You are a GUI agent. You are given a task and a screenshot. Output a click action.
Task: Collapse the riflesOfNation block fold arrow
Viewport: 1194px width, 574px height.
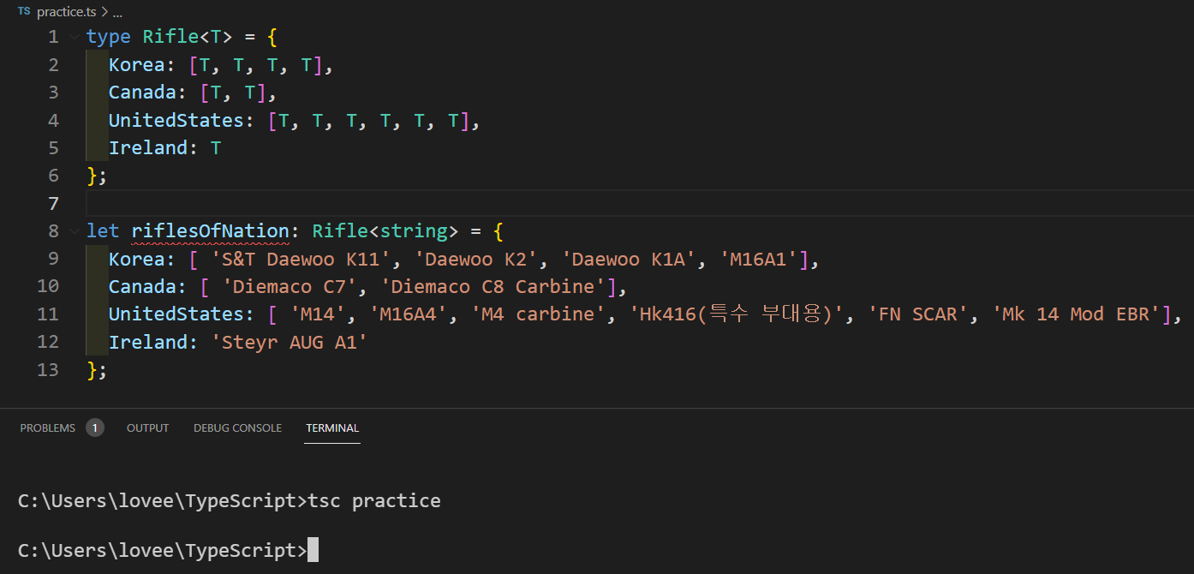(75, 231)
